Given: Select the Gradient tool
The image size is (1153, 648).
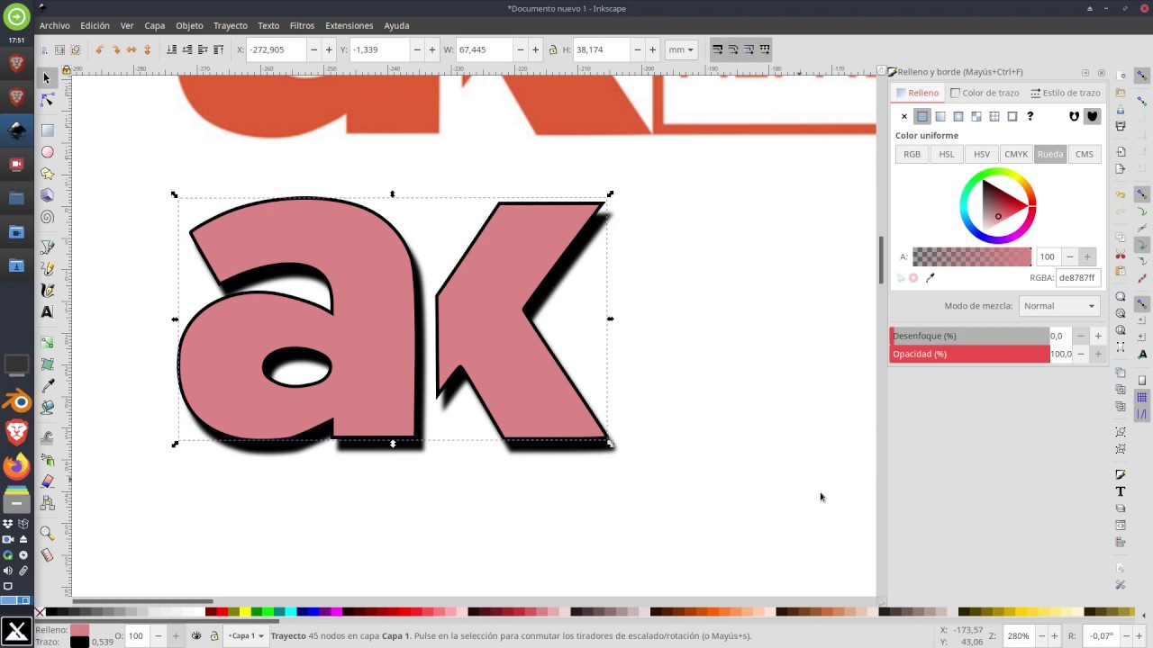Looking at the screenshot, I should point(47,343).
